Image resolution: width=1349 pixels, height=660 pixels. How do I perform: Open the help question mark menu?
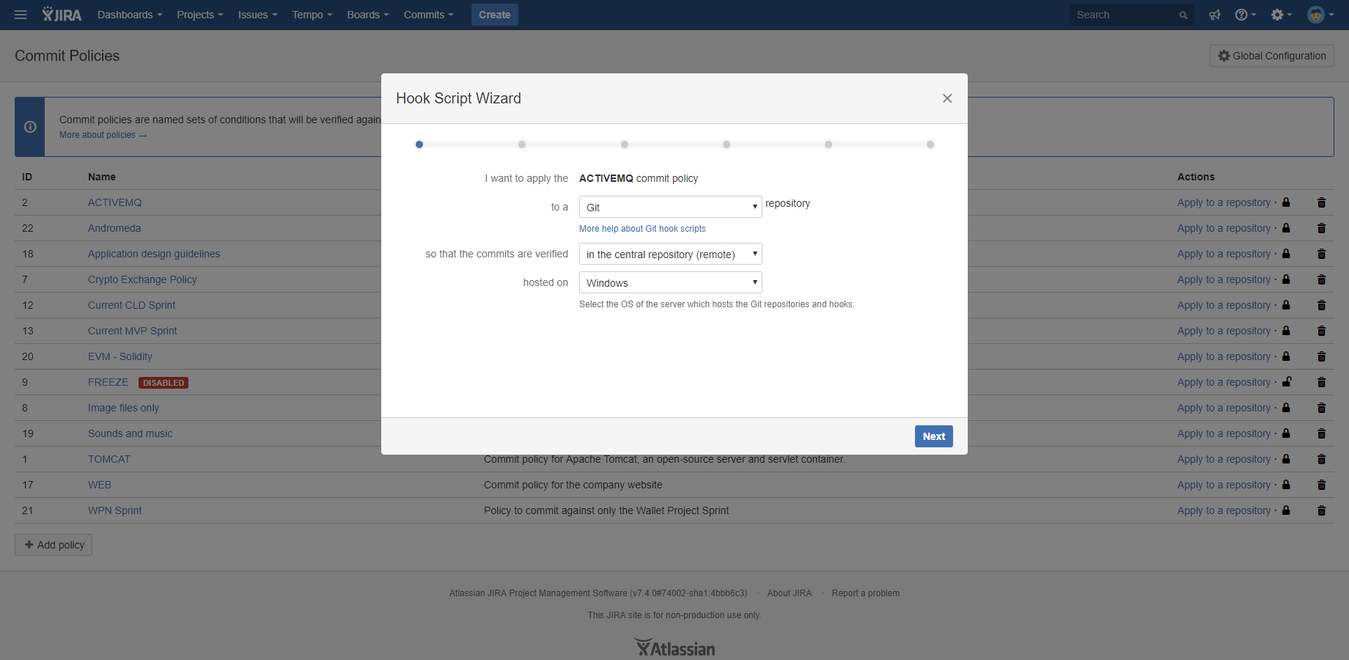click(x=1245, y=15)
